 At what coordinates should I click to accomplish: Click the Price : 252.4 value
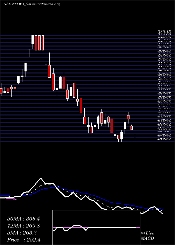point(24,240)
